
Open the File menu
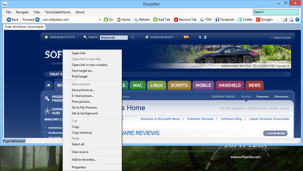coord(8,12)
